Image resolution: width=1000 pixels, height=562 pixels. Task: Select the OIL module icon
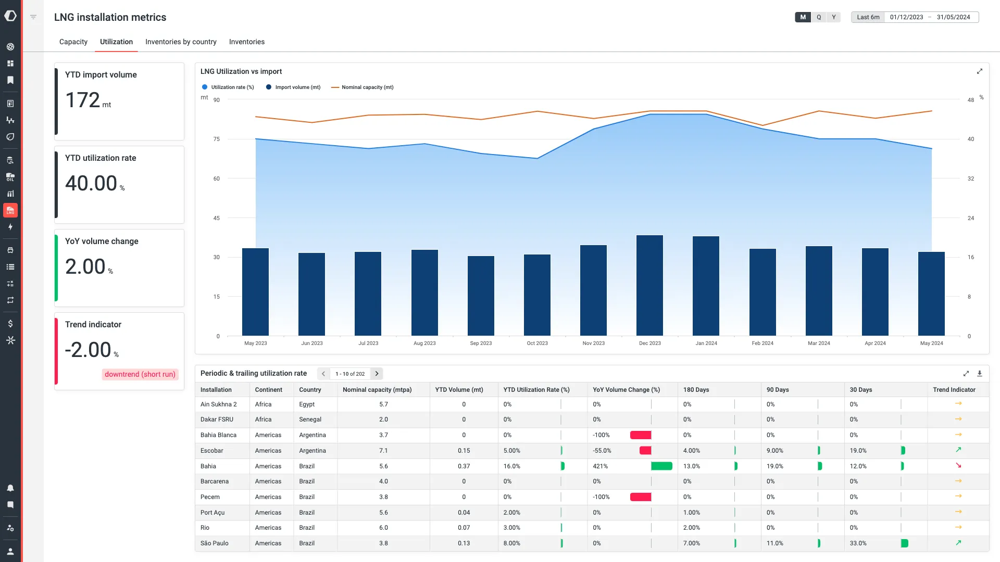(x=10, y=177)
